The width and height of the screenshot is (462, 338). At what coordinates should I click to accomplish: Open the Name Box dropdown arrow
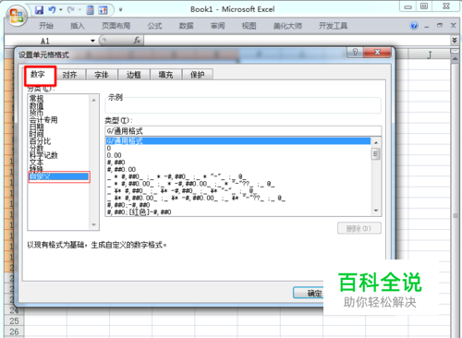pos(92,41)
